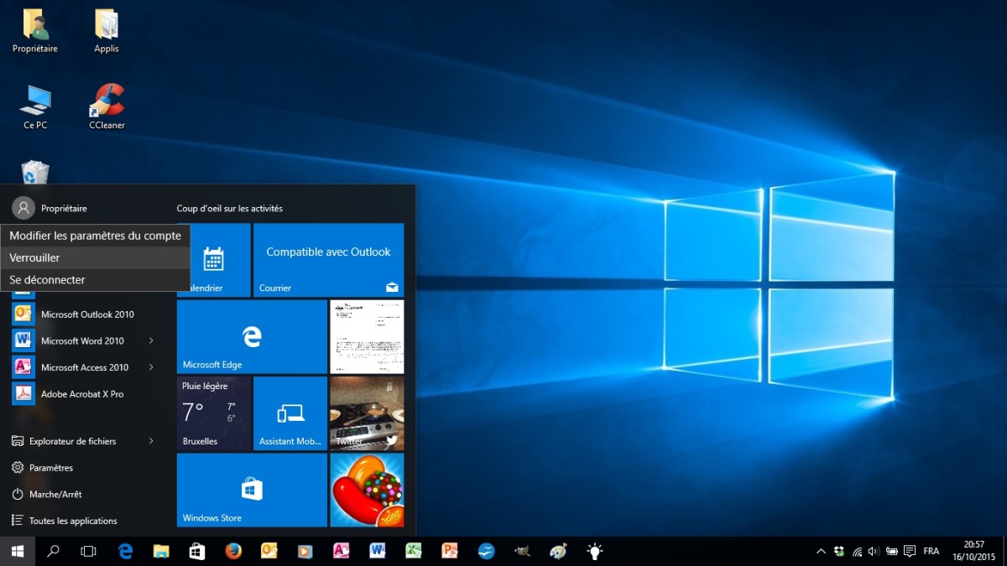Image resolution: width=1007 pixels, height=566 pixels.
Task: Launch Adobe Acrobat X Pro
Action: point(84,394)
